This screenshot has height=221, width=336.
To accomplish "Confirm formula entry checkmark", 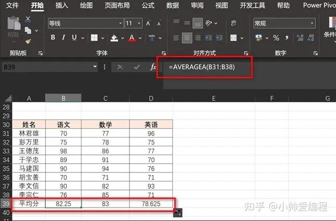I will tap(137, 67).
